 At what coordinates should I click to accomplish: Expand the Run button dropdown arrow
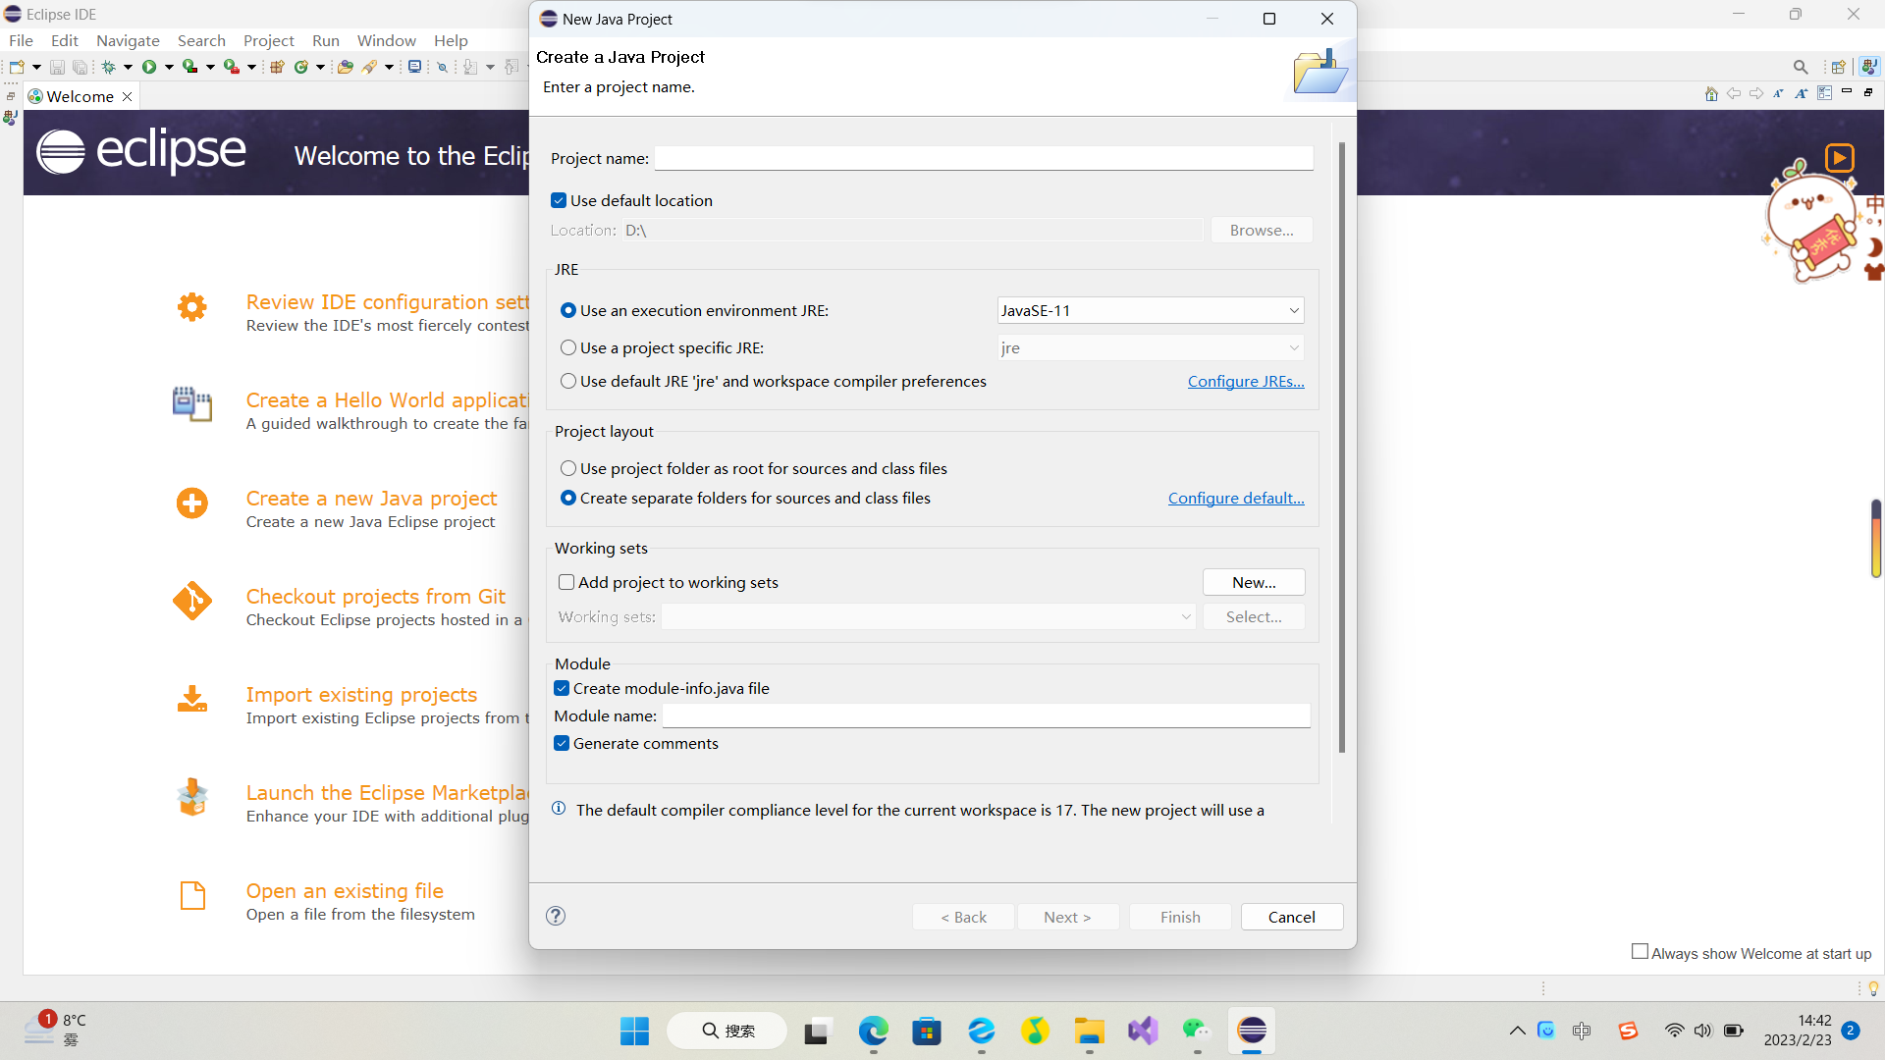pyautogui.click(x=169, y=67)
